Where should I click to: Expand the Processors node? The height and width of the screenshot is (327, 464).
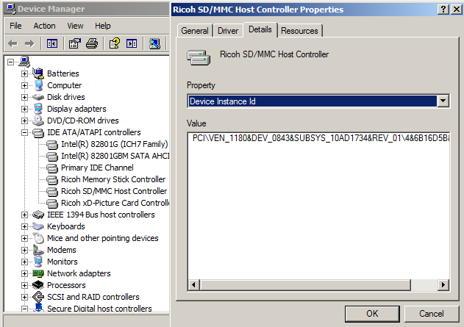tap(24, 286)
